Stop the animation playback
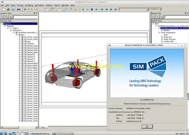 click(92, 9)
